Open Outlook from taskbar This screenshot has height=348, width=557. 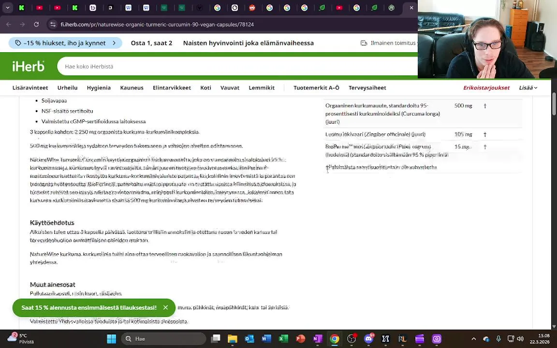pos(249,339)
